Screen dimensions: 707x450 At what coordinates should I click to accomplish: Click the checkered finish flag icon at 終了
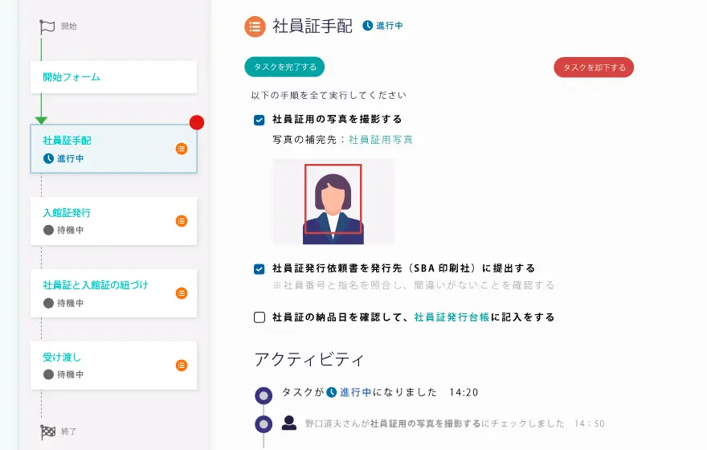click(47, 432)
